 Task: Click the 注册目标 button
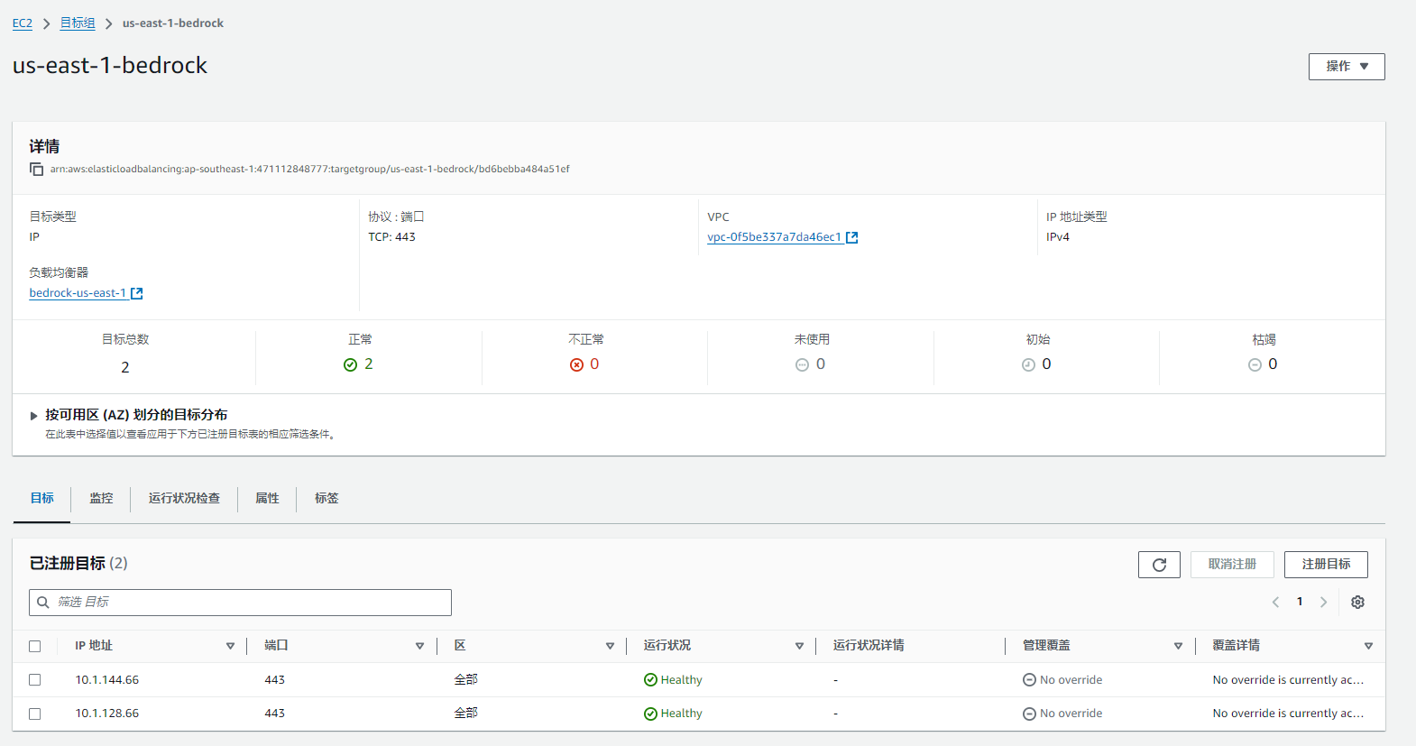coord(1326,565)
